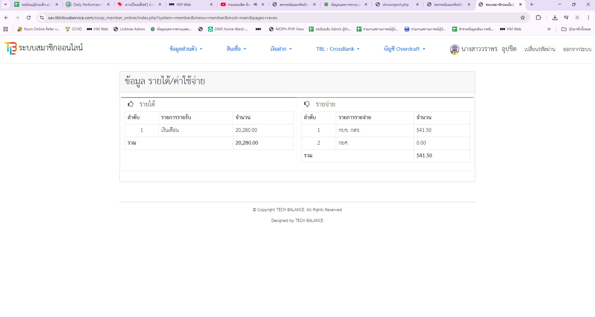
Task: Click the เปลี่ยนรหัสผ่าน link
Action: tap(539, 49)
